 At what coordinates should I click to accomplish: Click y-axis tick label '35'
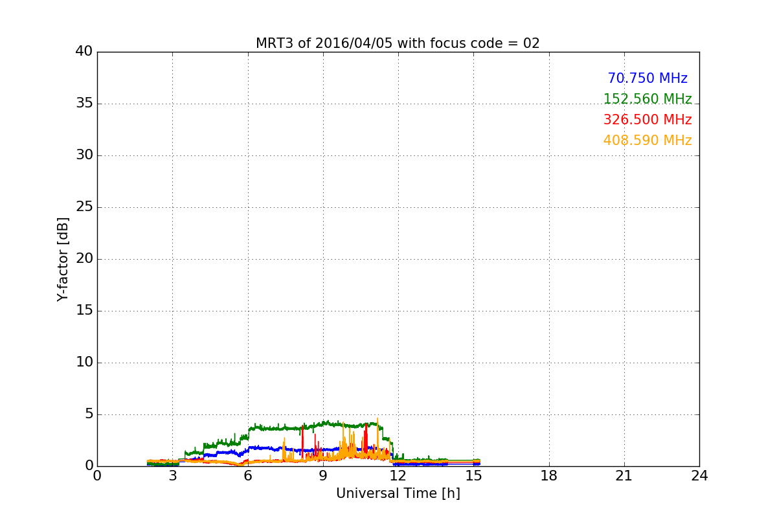click(x=84, y=104)
